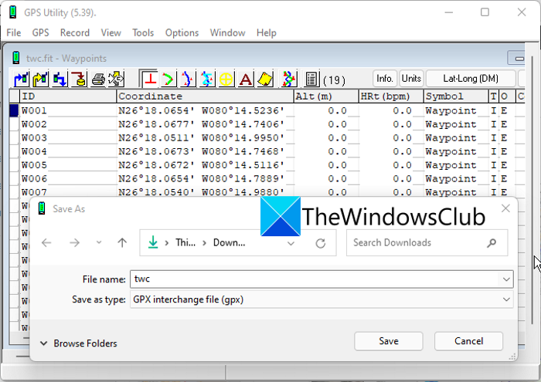Cancel the Save As dialog
The width and height of the screenshot is (541, 382).
468,341
